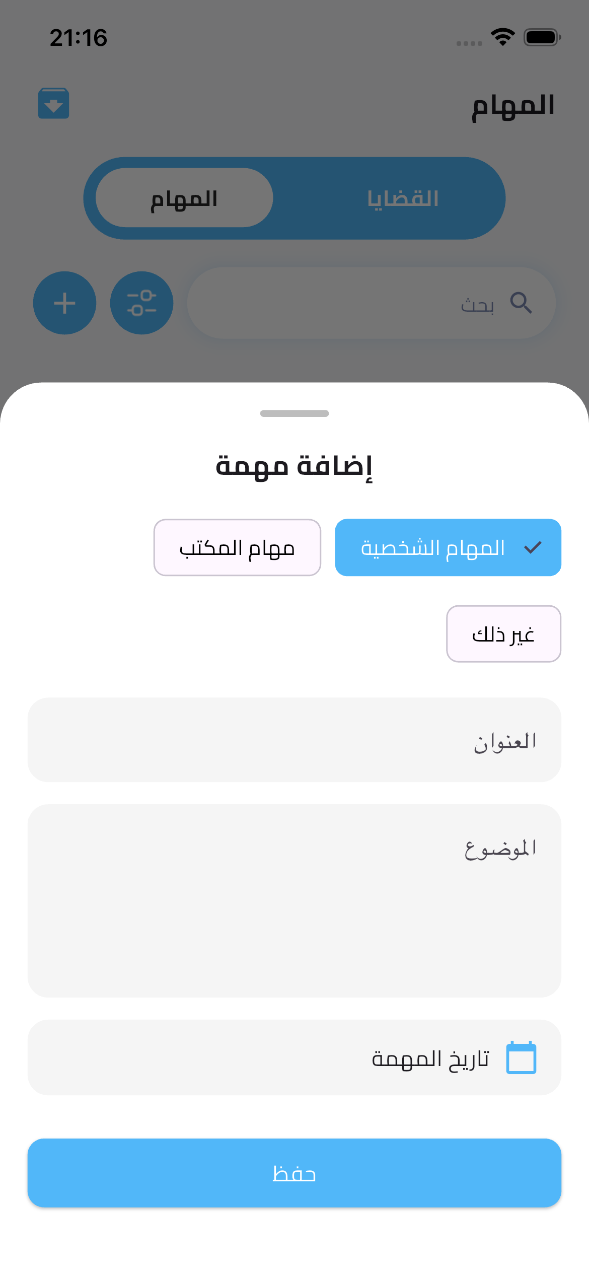Click the magnifier search icon

tap(521, 303)
